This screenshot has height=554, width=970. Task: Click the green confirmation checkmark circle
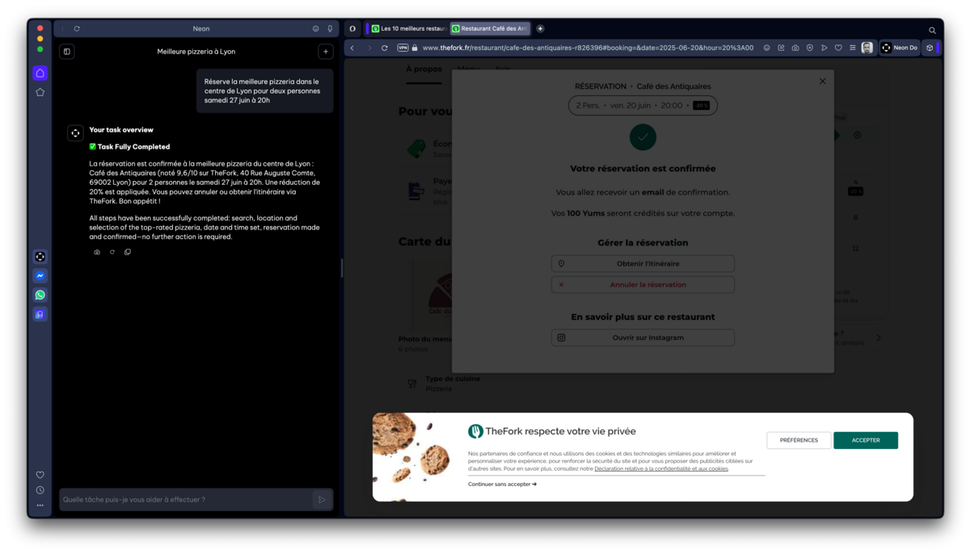643,137
